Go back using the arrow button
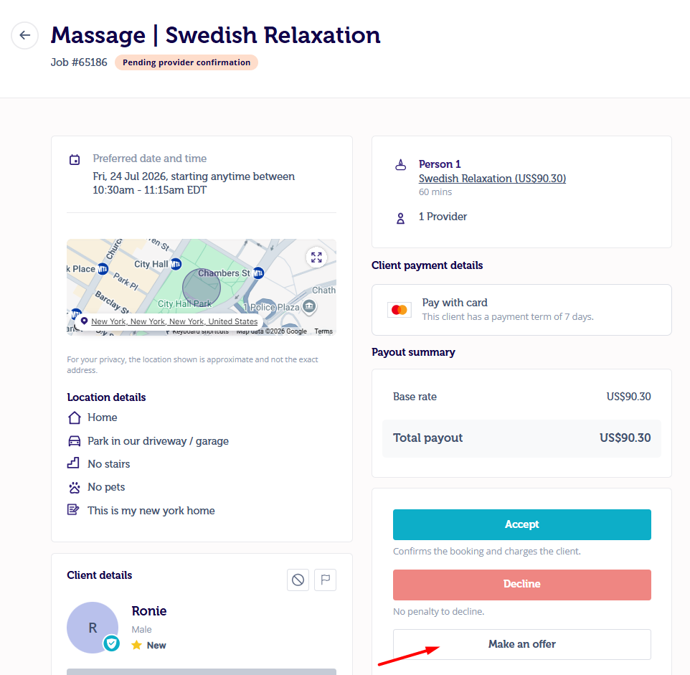This screenshot has height=675, width=690. [x=24, y=35]
